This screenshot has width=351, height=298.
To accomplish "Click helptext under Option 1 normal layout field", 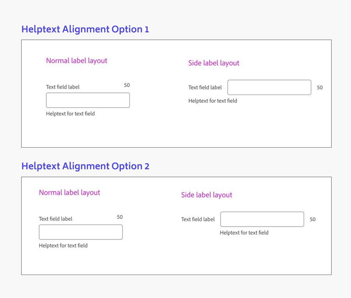I will coord(70,114).
